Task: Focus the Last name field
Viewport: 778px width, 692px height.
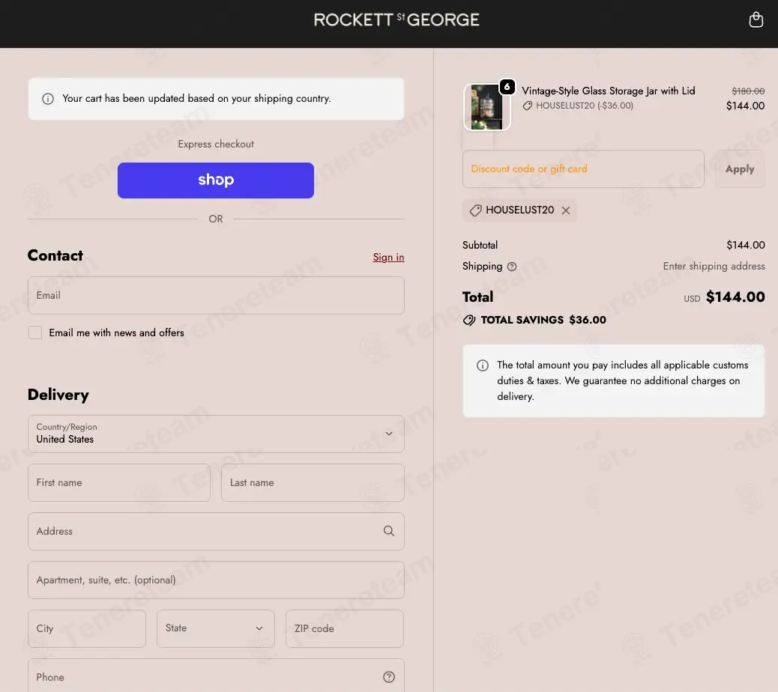Action: tap(313, 482)
